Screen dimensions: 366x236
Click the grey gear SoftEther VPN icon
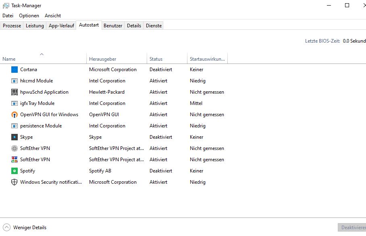coord(15,148)
